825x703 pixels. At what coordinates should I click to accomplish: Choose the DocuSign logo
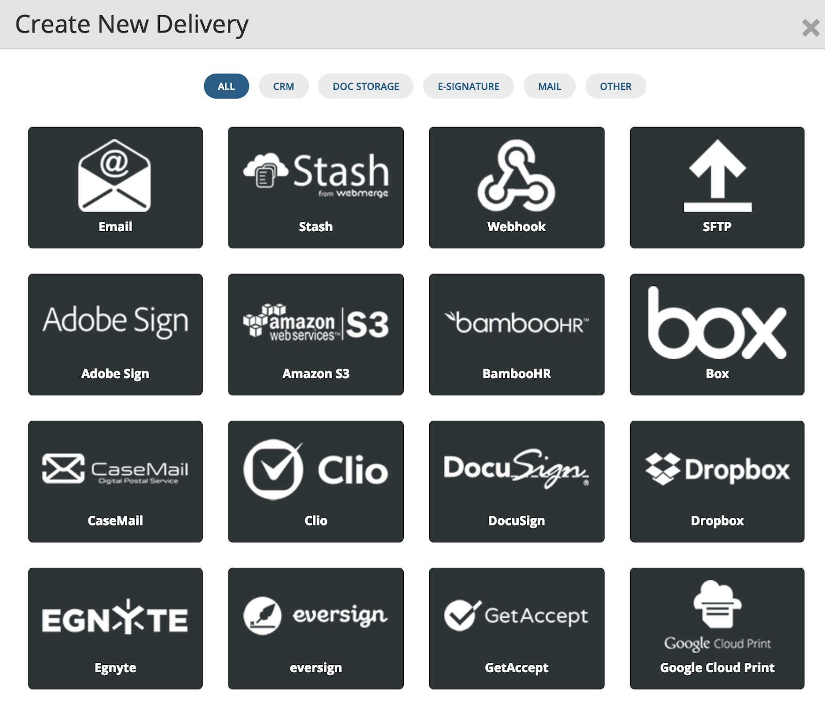coord(516,469)
